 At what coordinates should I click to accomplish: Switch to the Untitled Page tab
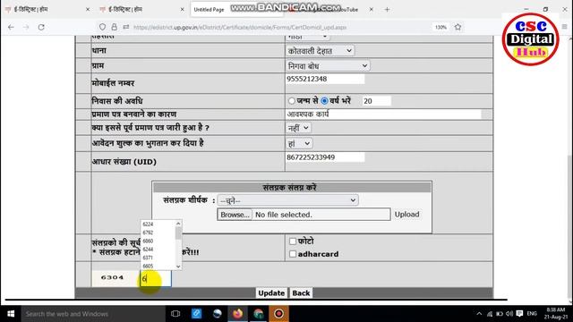point(209,10)
